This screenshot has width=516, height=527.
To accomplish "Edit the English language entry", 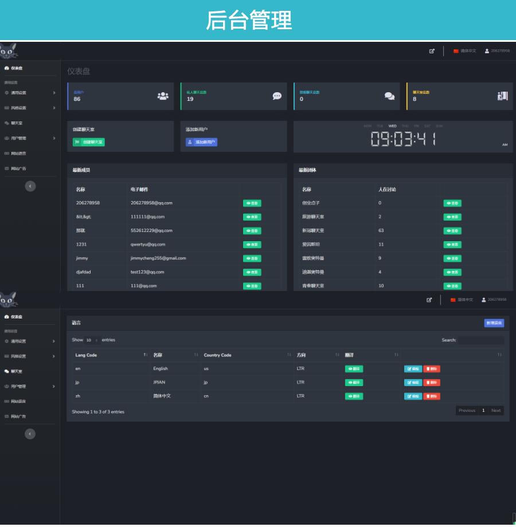I will point(413,369).
